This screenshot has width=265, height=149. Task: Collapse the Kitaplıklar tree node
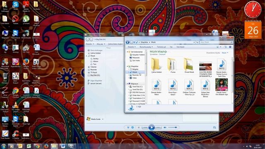(128, 66)
